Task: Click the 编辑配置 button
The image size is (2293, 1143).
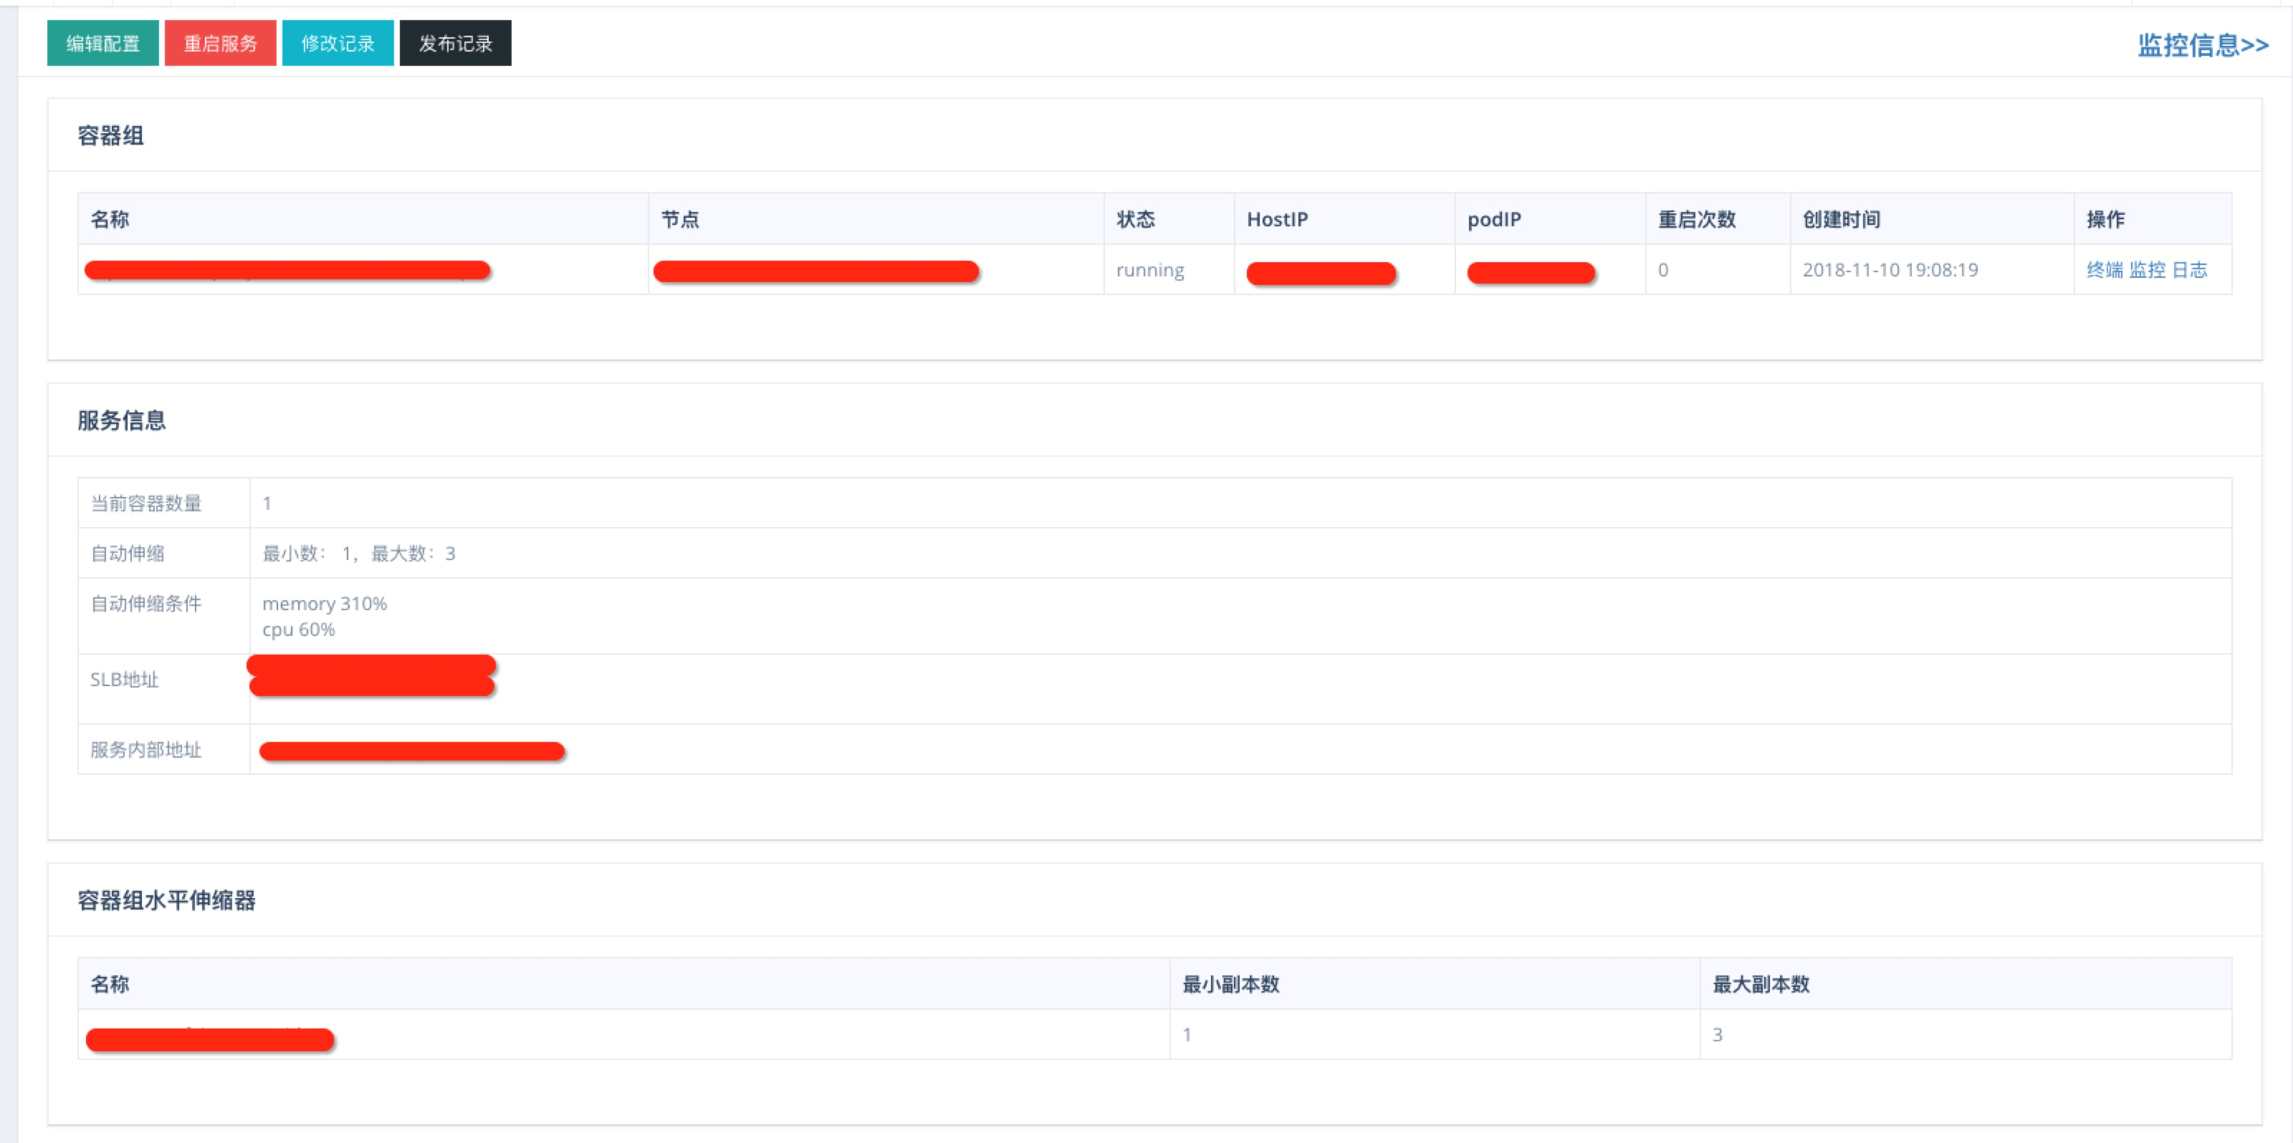Action: pyautogui.click(x=102, y=43)
